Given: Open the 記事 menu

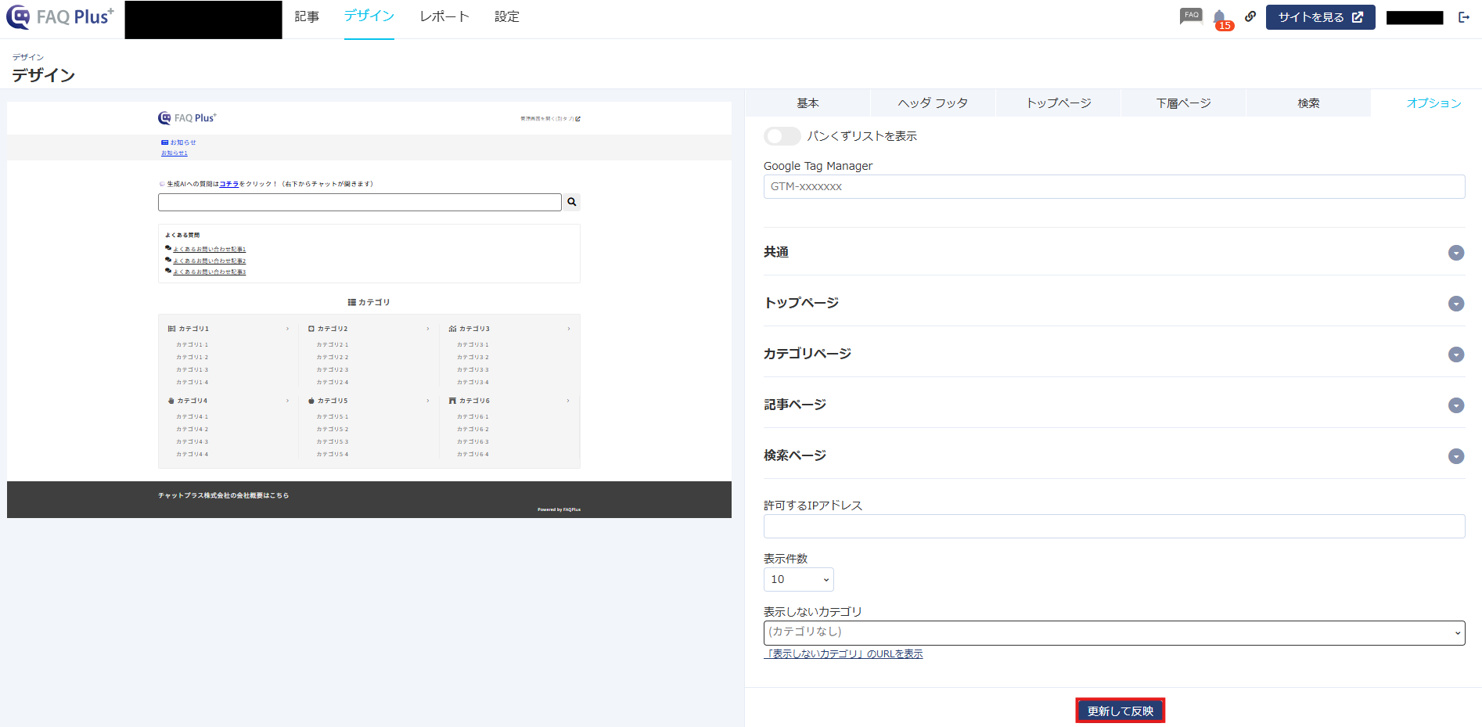Looking at the screenshot, I should (x=307, y=16).
